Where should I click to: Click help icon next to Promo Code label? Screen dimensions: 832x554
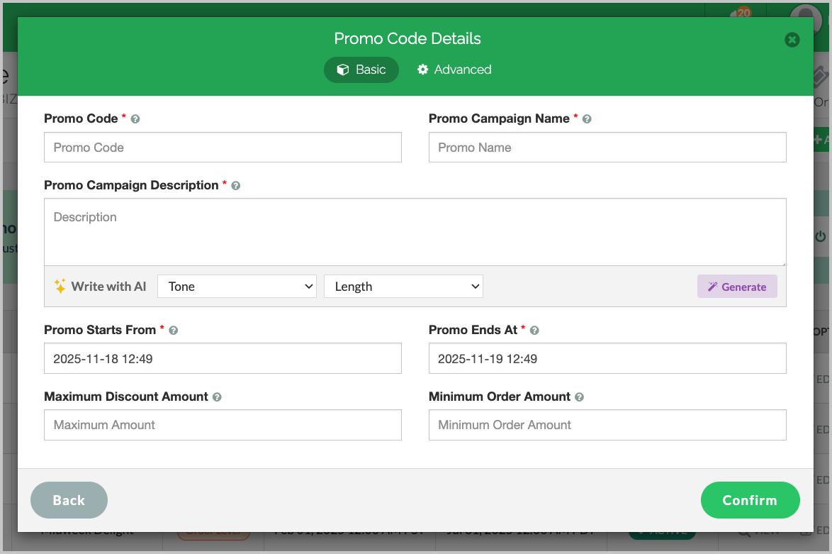pos(135,119)
